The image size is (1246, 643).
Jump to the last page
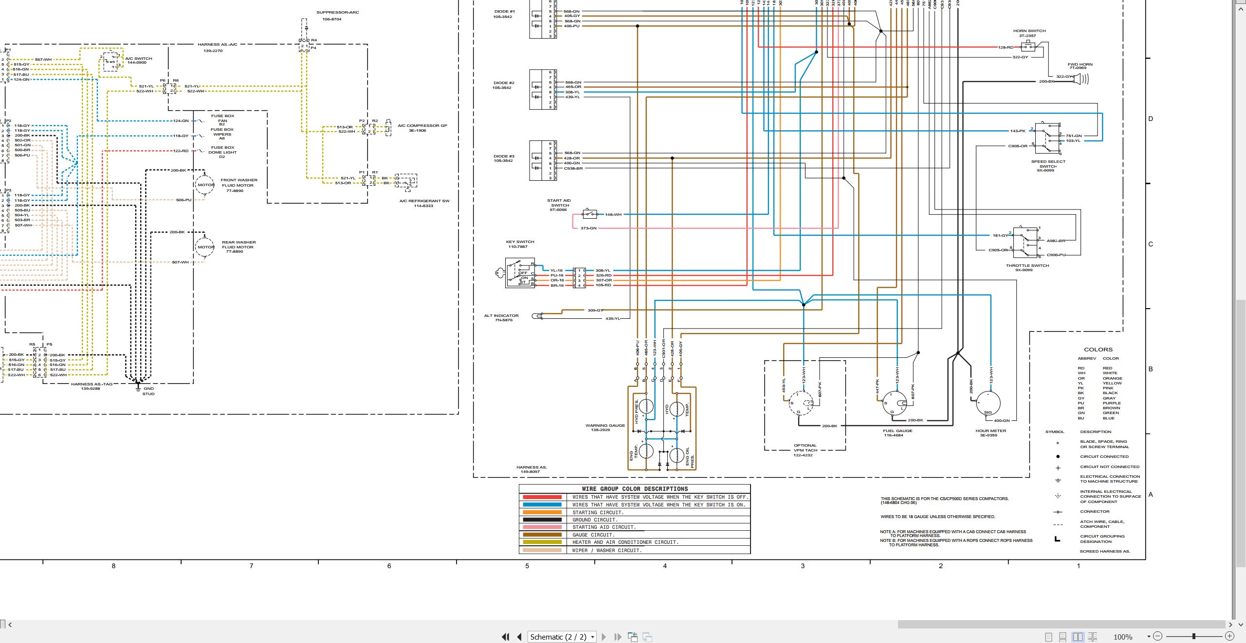[x=618, y=637]
